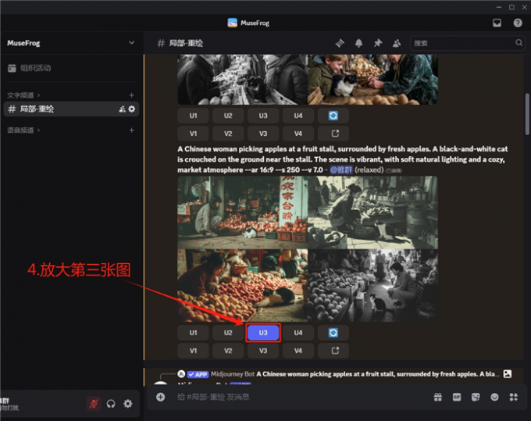Collapse the 文字频道 category
Screen dimensions: 531x421
[23, 95]
